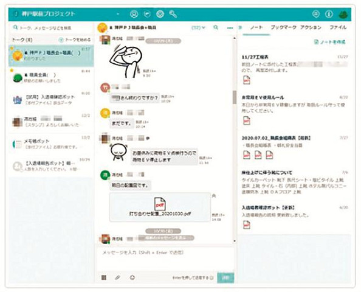Expand the member count dropdown (32)

coord(198,27)
